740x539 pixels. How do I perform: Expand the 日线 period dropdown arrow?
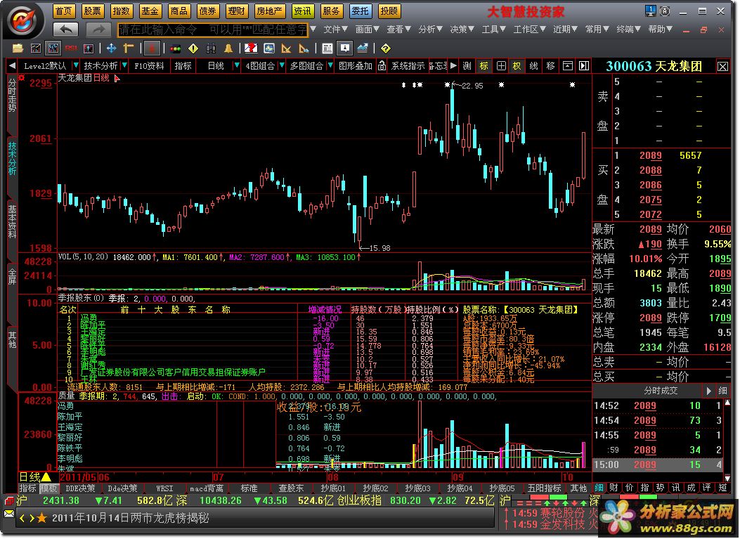[x=236, y=65]
